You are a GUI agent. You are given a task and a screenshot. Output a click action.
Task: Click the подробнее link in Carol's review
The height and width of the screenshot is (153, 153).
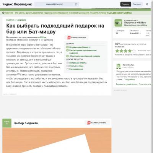click(x=130, y=80)
